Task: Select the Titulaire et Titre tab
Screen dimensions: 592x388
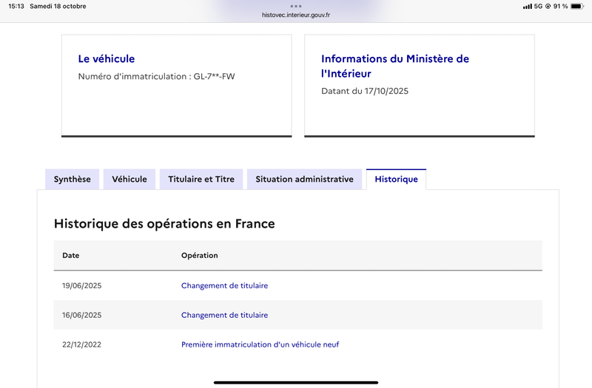Action: click(x=201, y=180)
